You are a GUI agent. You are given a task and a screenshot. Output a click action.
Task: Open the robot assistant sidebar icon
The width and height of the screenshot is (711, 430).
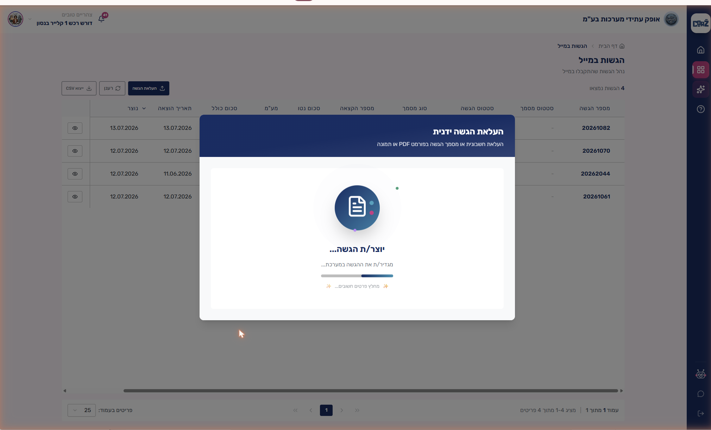tap(700, 374)
